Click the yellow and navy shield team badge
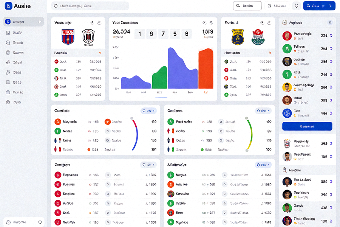Image resolution: width=340 pixels, height=227 pixels. click(x=238, y=37)
